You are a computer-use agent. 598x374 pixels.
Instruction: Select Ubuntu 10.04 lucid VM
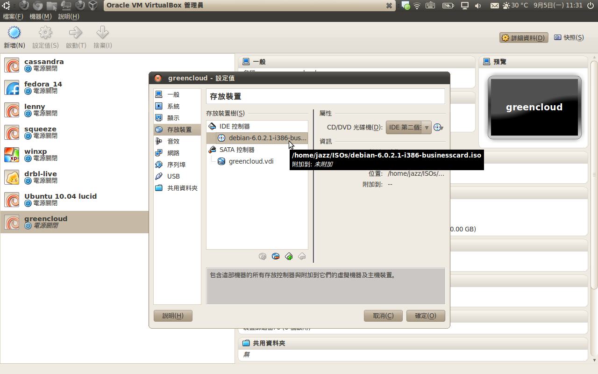tap(117, 200)
